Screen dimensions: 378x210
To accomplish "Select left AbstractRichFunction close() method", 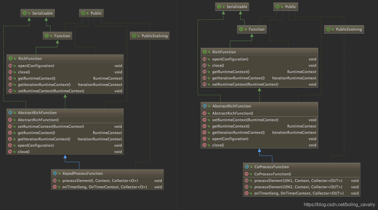I will [x=24, y=152].
